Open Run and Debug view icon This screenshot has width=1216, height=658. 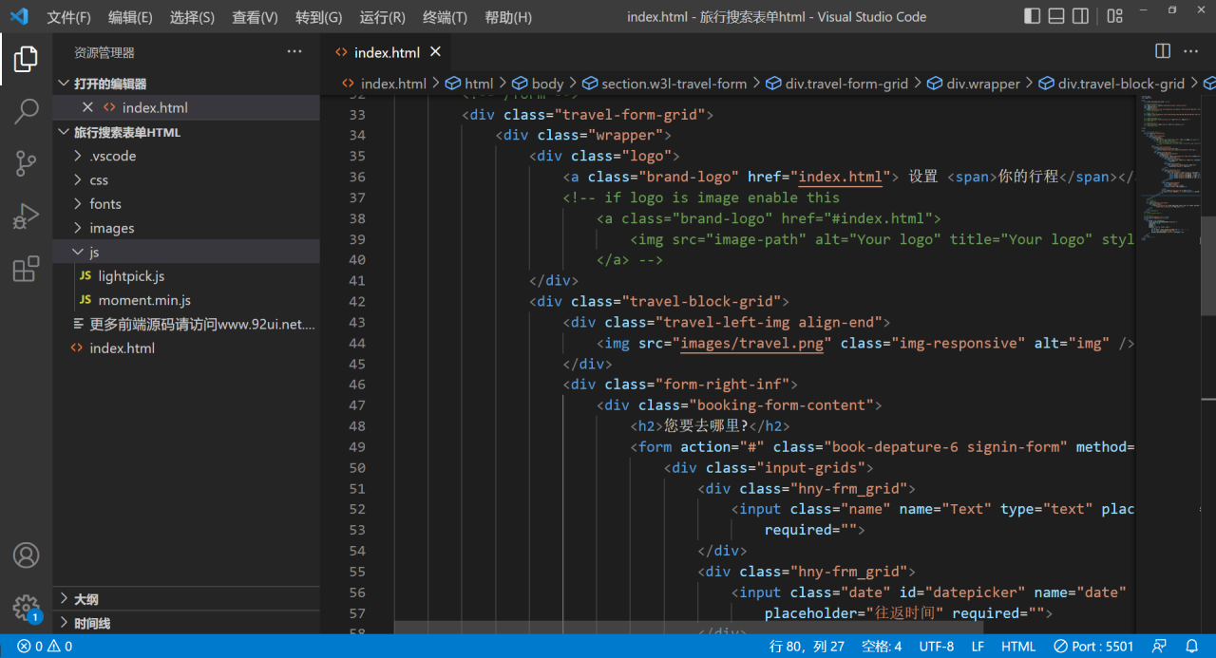click(x=26, y=216)
